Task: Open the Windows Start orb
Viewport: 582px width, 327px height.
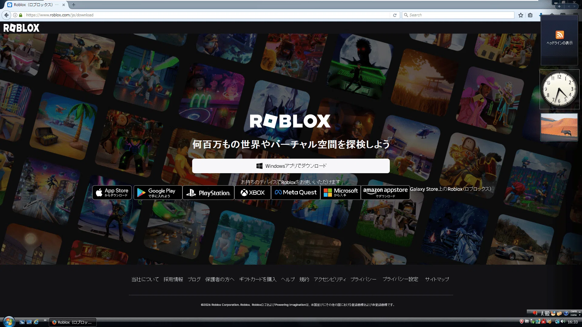Action: pyautogui.click(x=9, y=322)
